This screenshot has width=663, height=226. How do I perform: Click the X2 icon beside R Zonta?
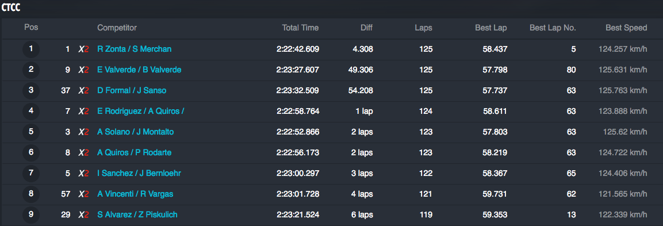[x=84, y=49]
